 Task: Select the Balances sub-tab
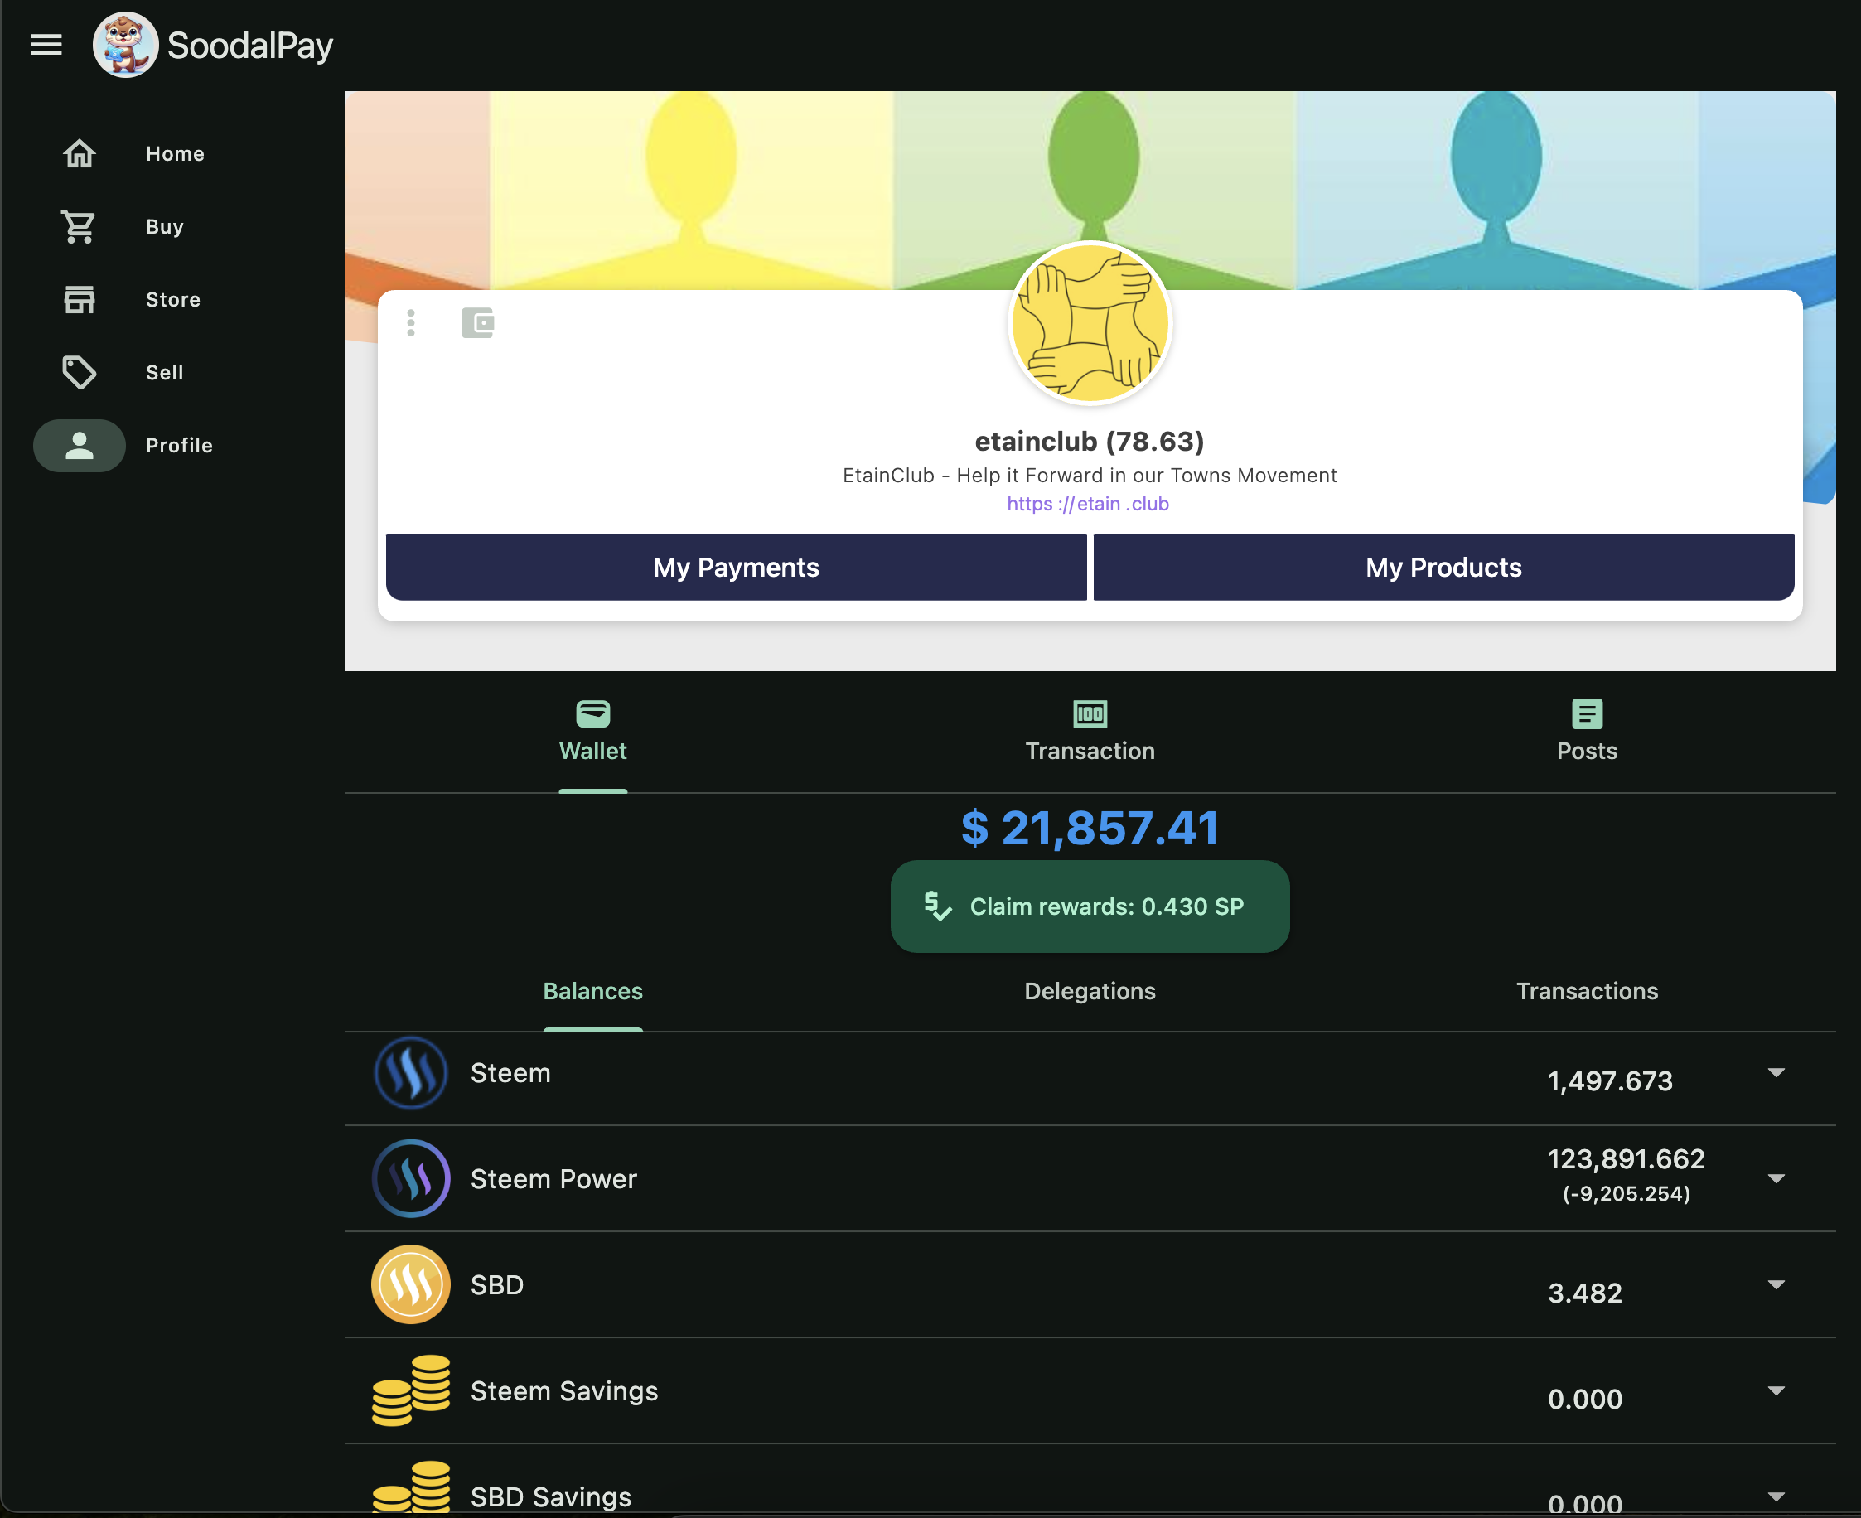[x=593, y=991]
